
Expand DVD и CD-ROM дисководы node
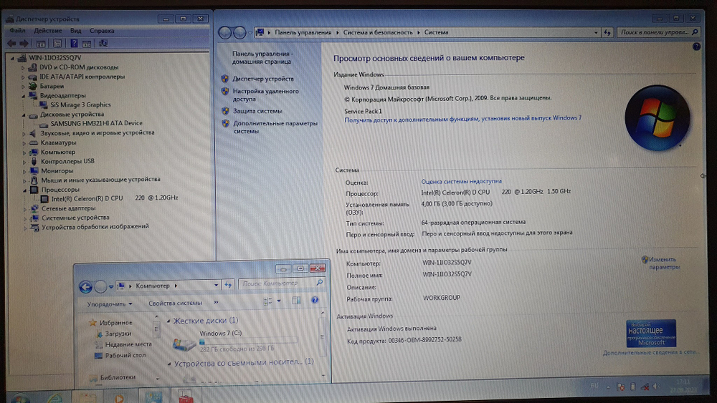[x=23, y=67]
